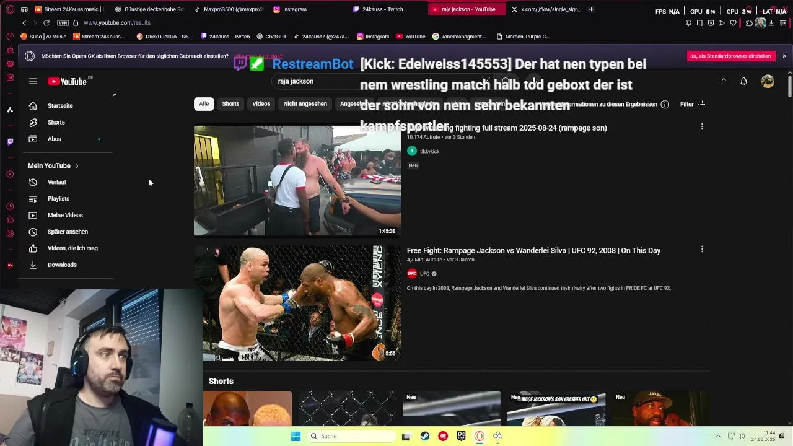
Task: Open DuckDuckGo bookmark
Action: [164, 37]
